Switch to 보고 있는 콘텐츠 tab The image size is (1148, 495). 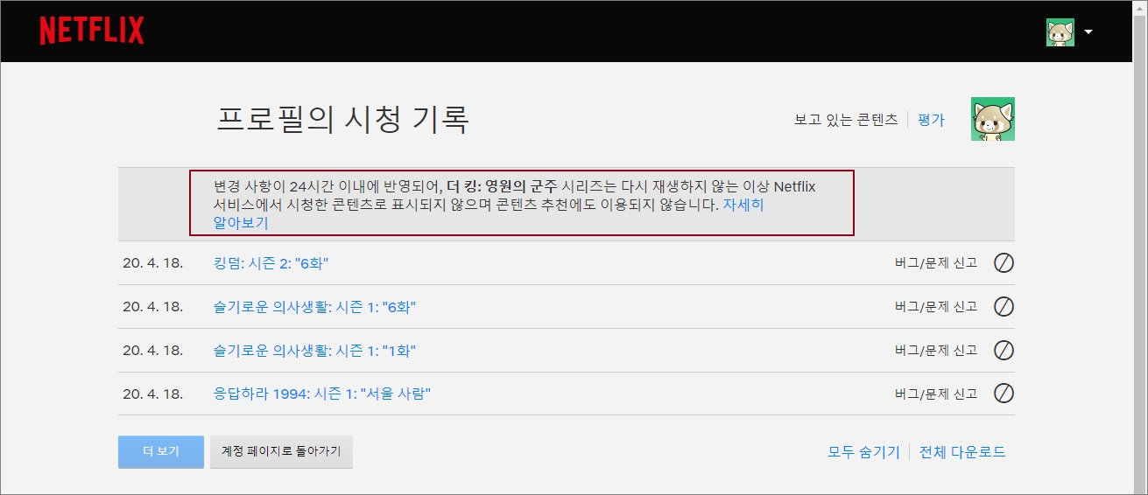[846, 120]
